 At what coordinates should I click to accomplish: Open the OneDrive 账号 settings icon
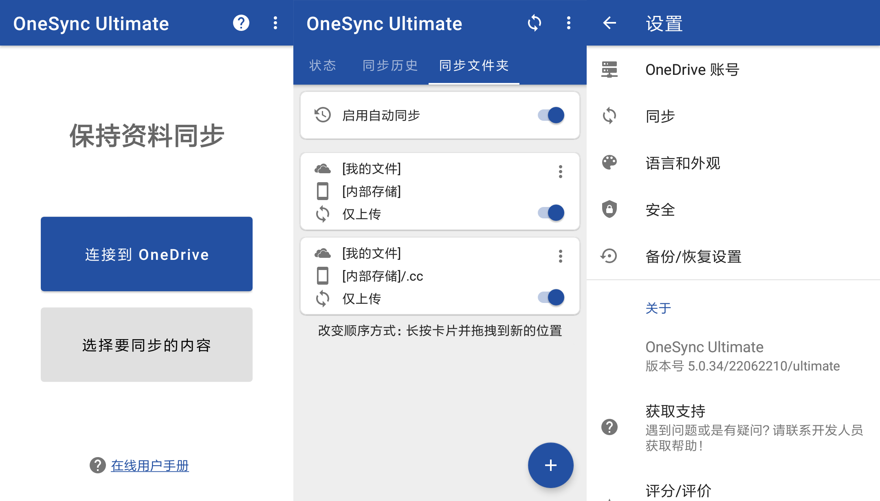pos(609,69)
